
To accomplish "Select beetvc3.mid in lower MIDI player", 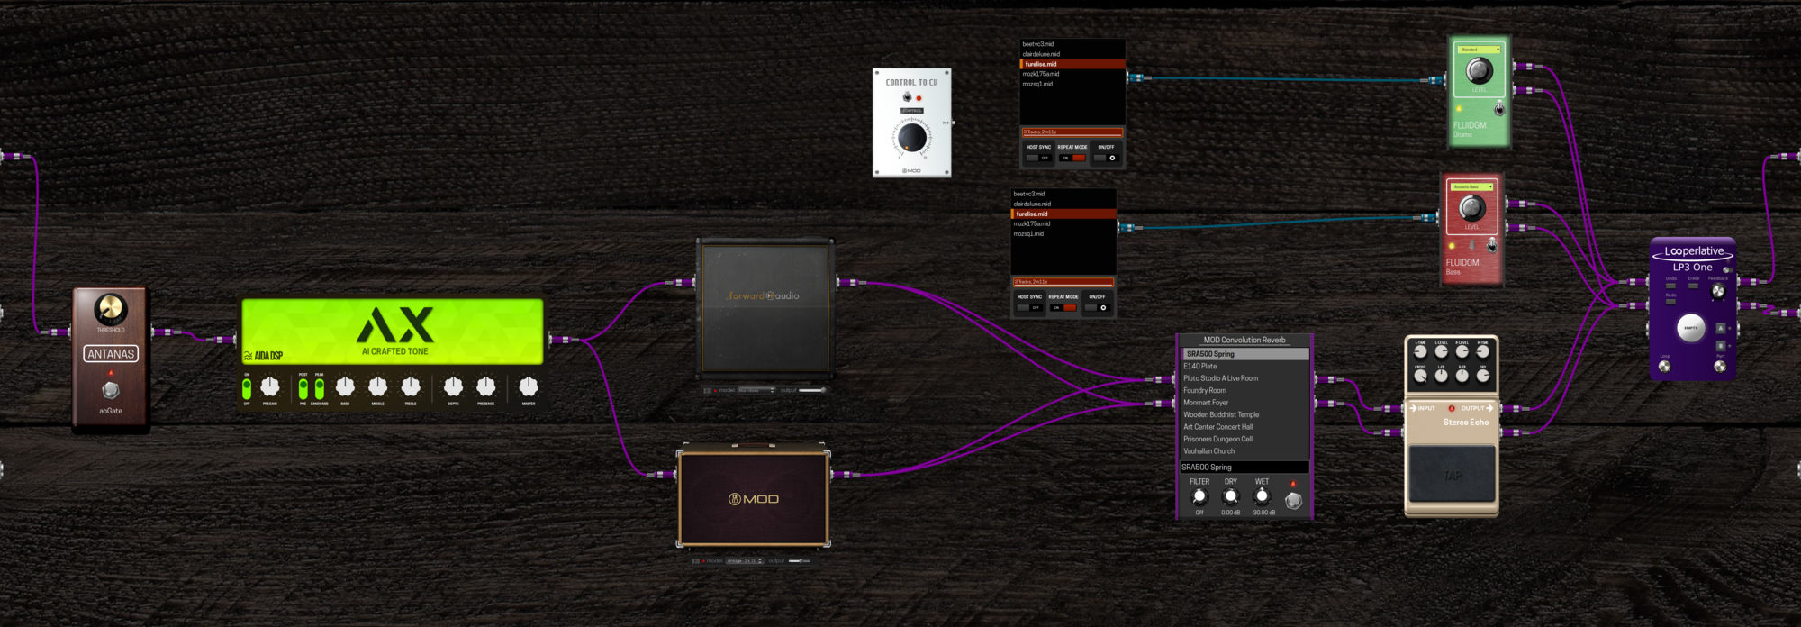I will tap(1063, 194).
